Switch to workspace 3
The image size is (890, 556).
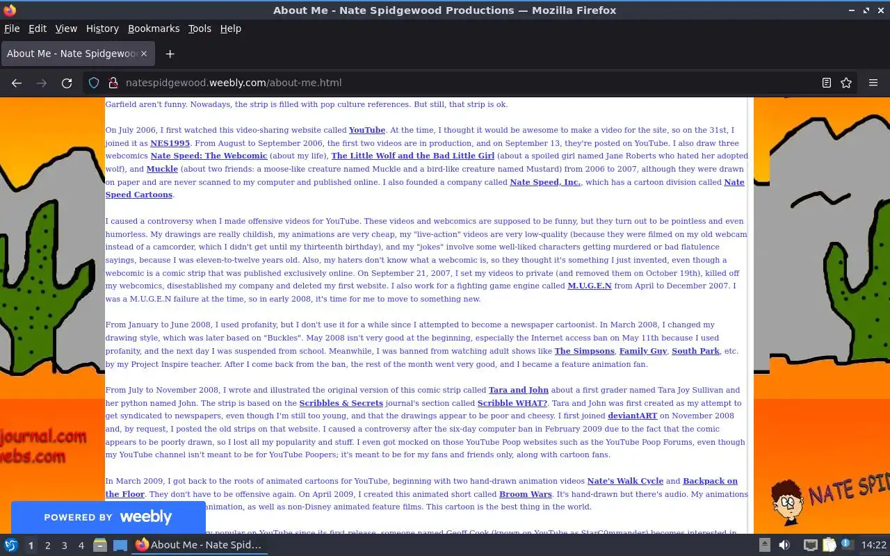(x=64, y=546)
